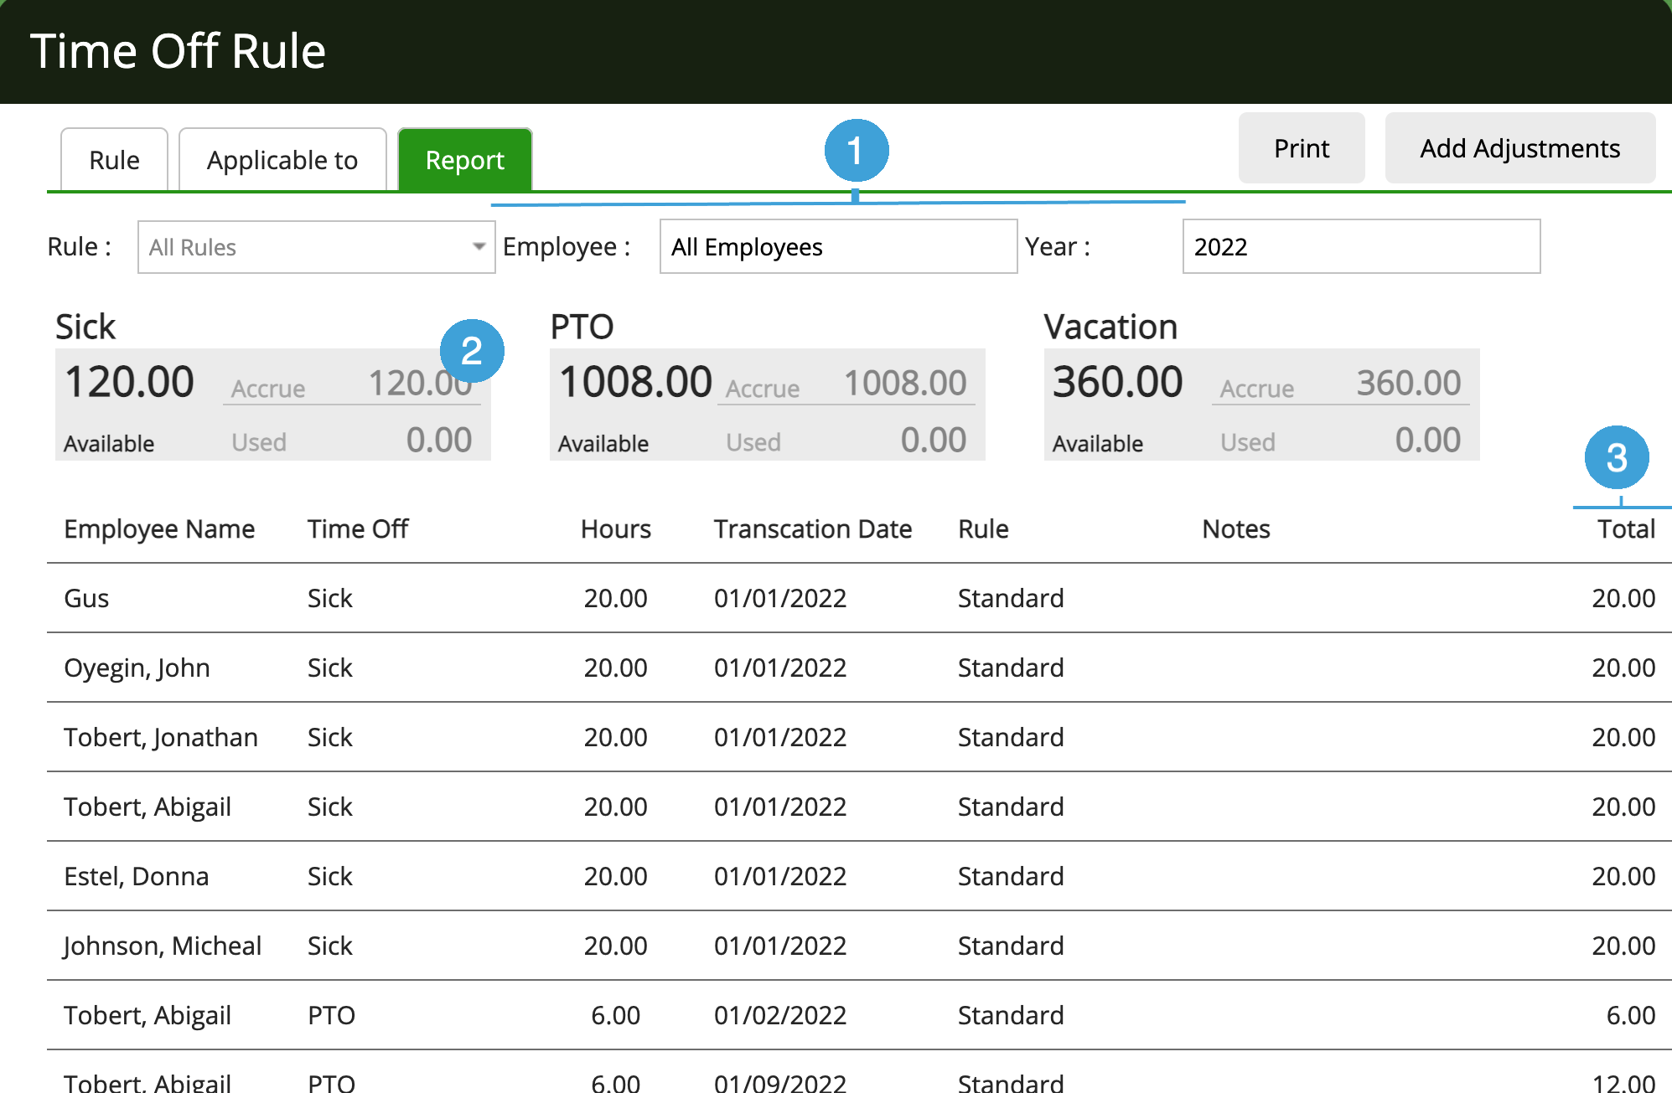Open the Rule tab
Viewport: 1672px width, 1093px height.
pos(114,160)
